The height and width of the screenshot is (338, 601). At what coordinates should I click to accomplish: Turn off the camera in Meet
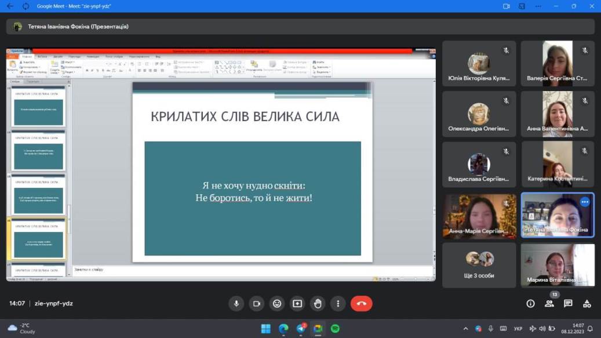point(256,303)
